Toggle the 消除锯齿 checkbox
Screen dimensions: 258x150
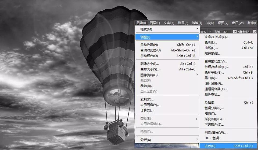click(x=235, y=32)
